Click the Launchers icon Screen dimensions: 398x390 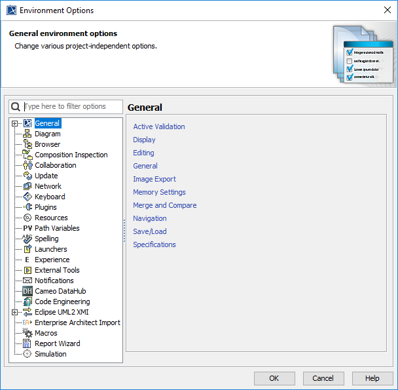click(x=27, y=249)
